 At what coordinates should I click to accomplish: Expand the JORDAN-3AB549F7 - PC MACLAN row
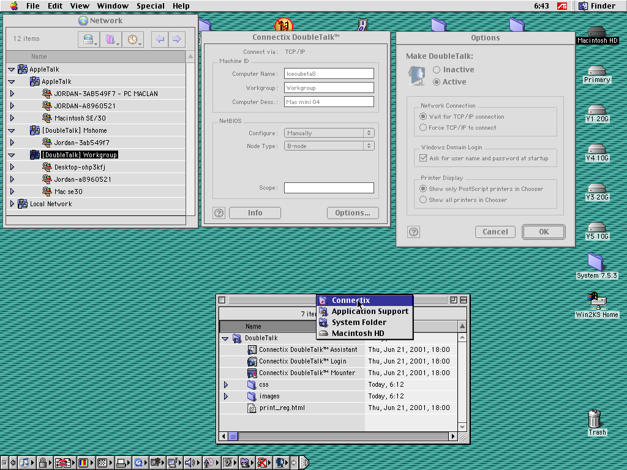pos(12,94)
